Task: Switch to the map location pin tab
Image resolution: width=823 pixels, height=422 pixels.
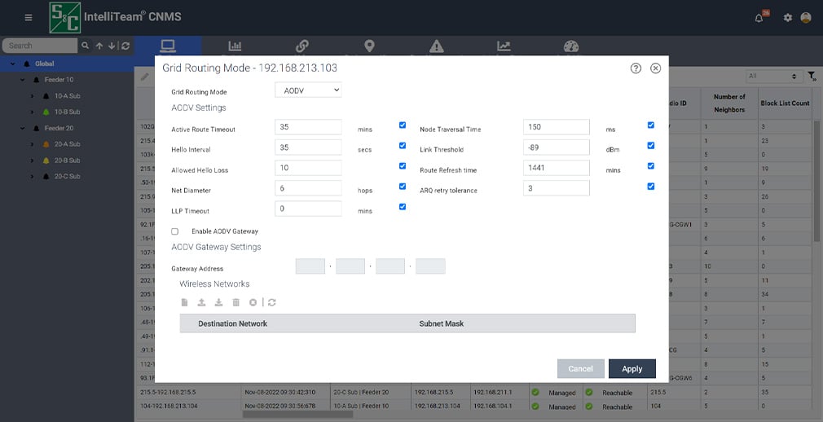Action: pyautogui.click(x=369, y=46)
